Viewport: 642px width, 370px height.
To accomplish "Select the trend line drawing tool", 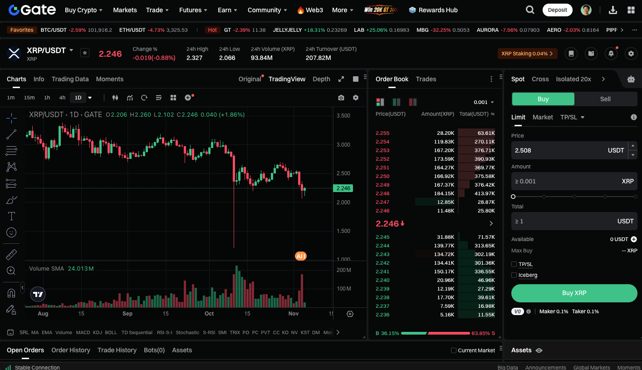I will point(11,134).
